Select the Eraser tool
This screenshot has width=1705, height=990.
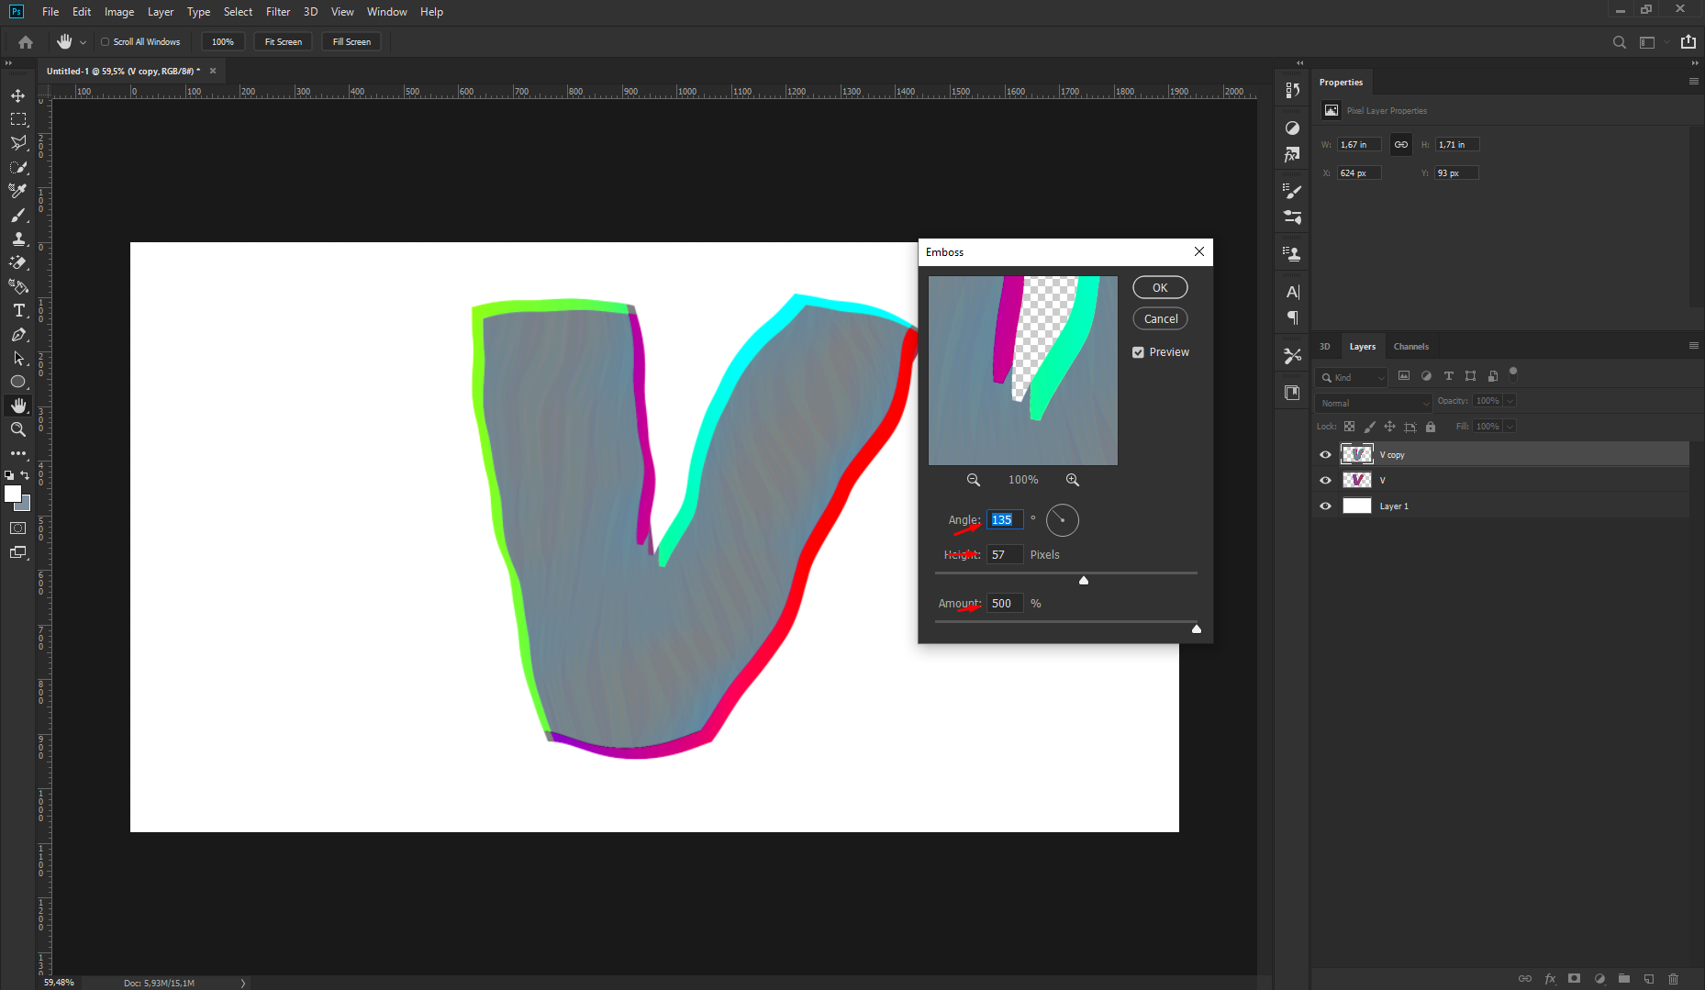(x=18, y=262)
